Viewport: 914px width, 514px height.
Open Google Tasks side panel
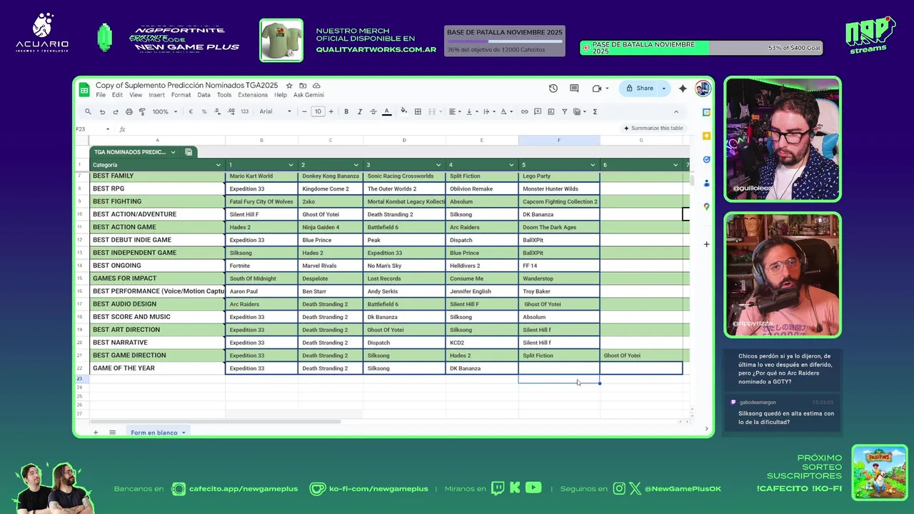pyautogui.click(x=706, y=159)
